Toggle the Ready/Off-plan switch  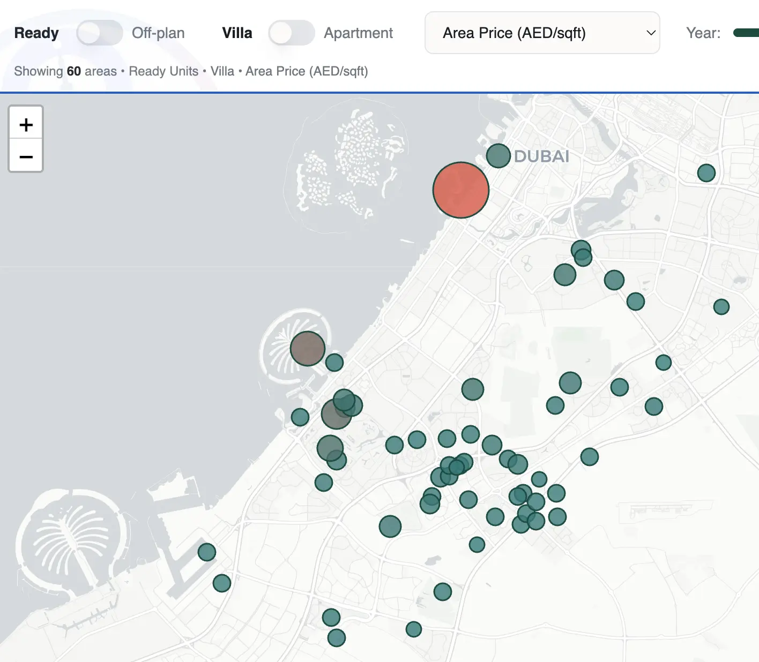click(99, 33)
